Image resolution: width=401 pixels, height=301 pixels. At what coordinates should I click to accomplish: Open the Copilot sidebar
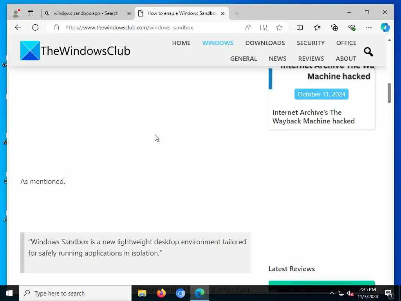(x=385, y=27)
